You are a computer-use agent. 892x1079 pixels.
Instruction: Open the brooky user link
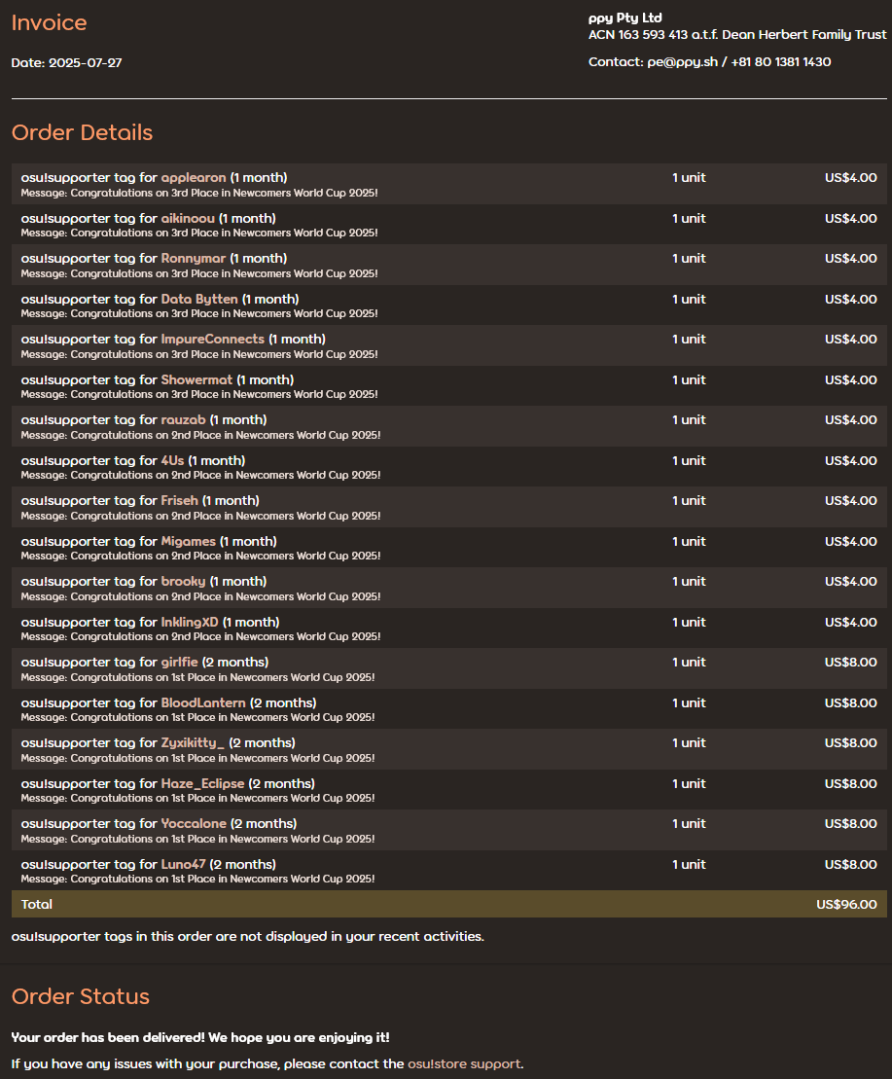pyautogui.click(x=183, y=581)
